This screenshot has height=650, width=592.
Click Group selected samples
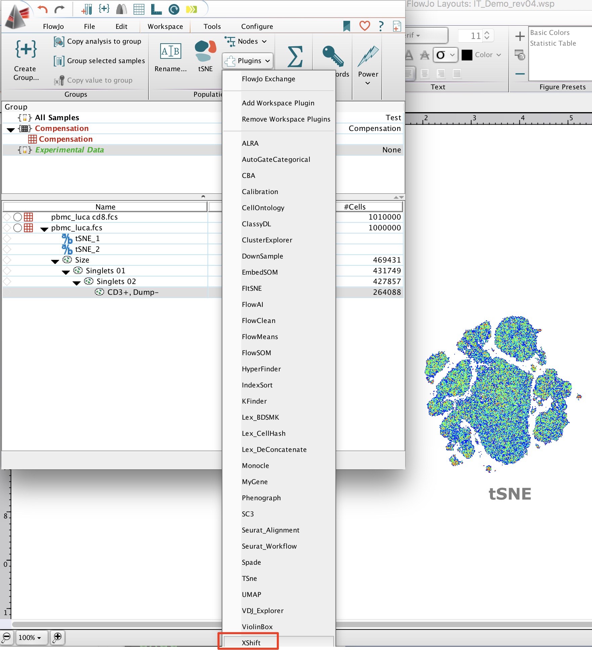[106, 61]
